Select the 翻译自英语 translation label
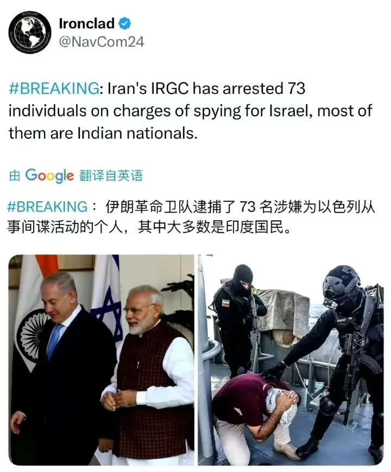The width and height of the screenshot is (391, 472). [x=111, y=175]
